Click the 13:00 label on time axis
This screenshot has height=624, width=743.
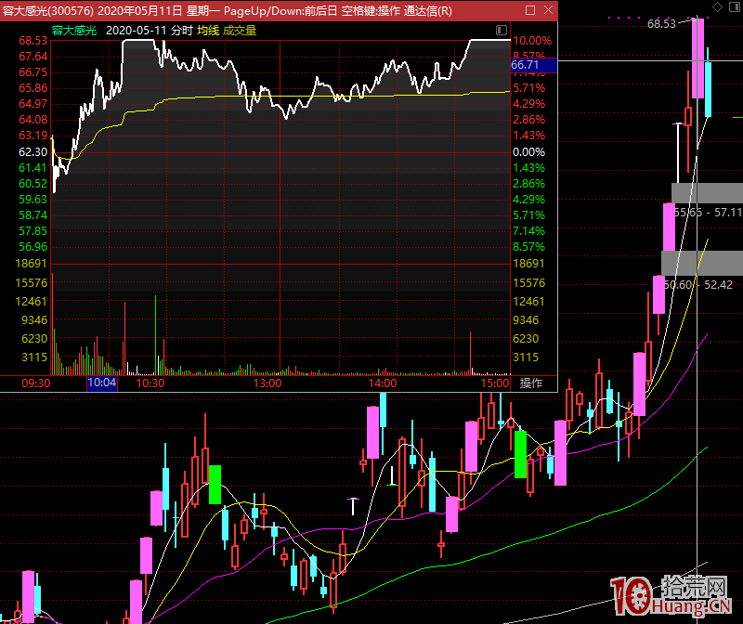point(267,383)
